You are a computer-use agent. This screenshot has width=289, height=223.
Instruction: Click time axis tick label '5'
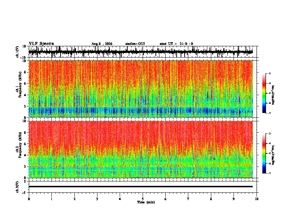tap(143, 199)
